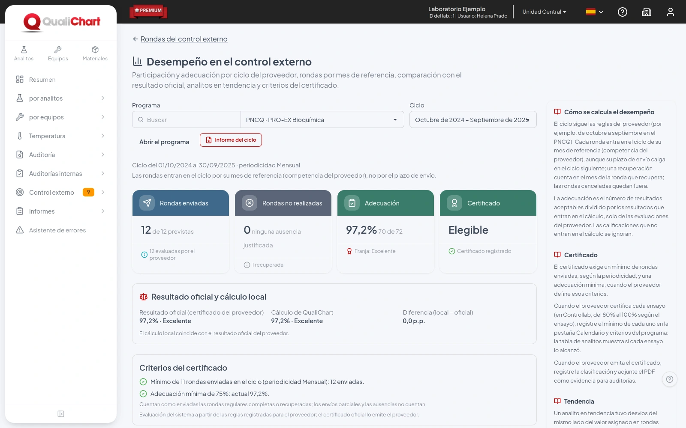Screen dimensions: 686x428
Task: Click the green check icon for 'Adecuación mínima de 75%'
Action: (143, 394)
